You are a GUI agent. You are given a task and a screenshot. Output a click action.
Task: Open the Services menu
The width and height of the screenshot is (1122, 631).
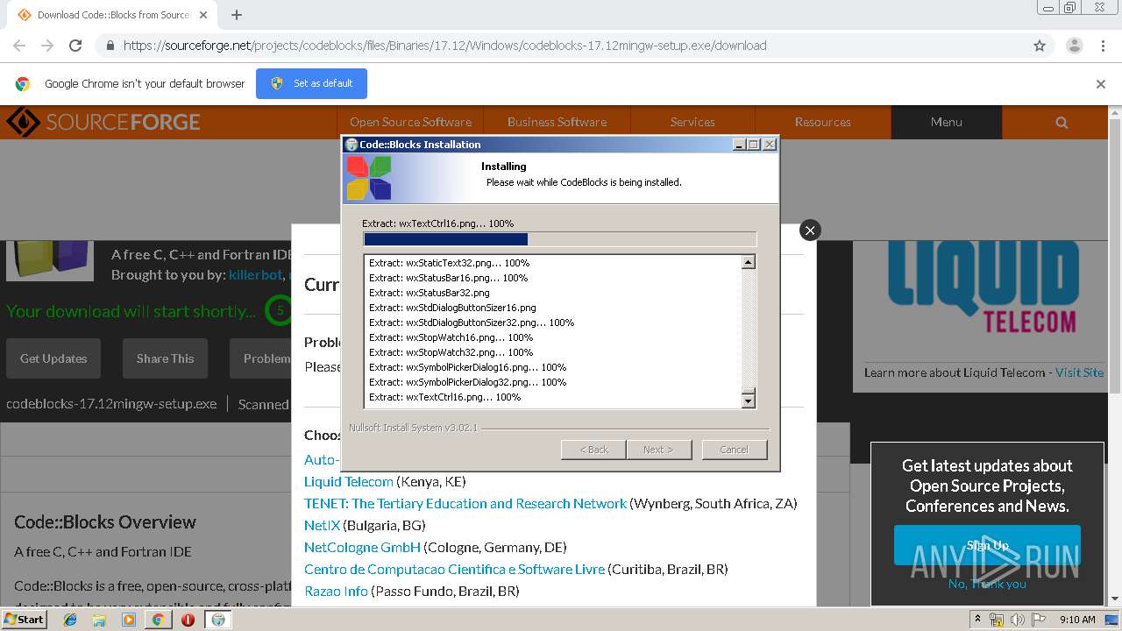[x=692, y=122]
